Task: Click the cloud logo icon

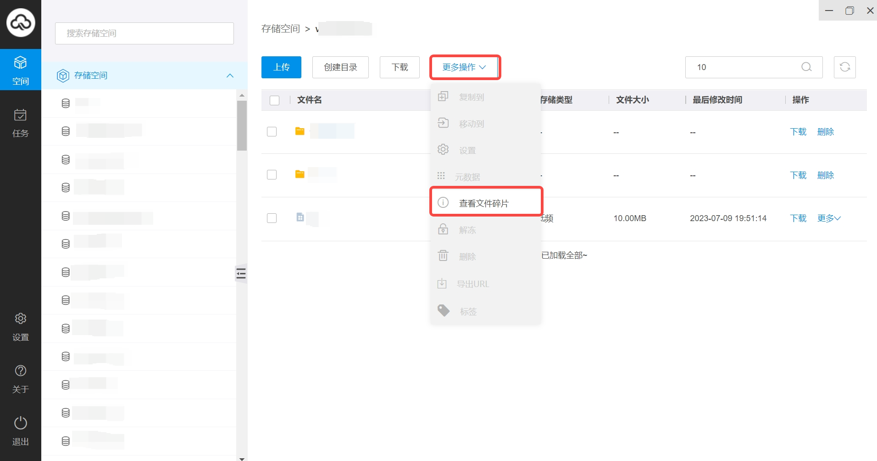Action: [x=21, y=22]
